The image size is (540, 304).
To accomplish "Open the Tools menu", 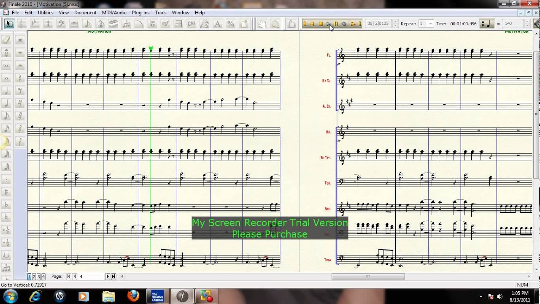I will (160, 13).
